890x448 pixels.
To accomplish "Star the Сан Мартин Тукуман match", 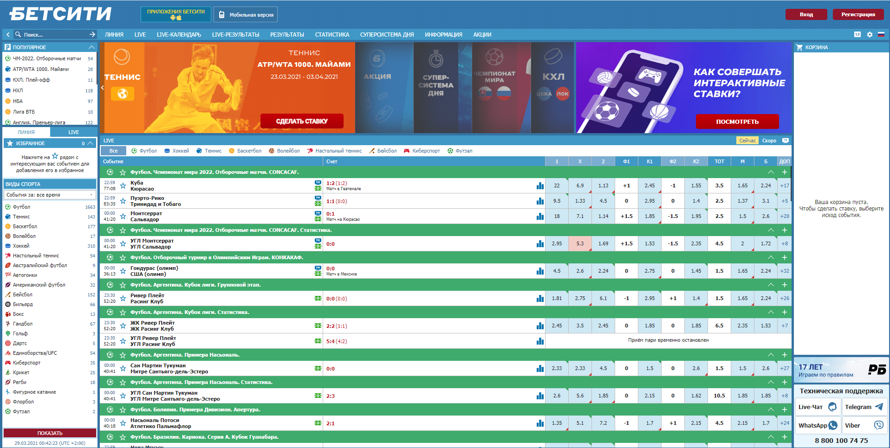I will pos(123,368).
